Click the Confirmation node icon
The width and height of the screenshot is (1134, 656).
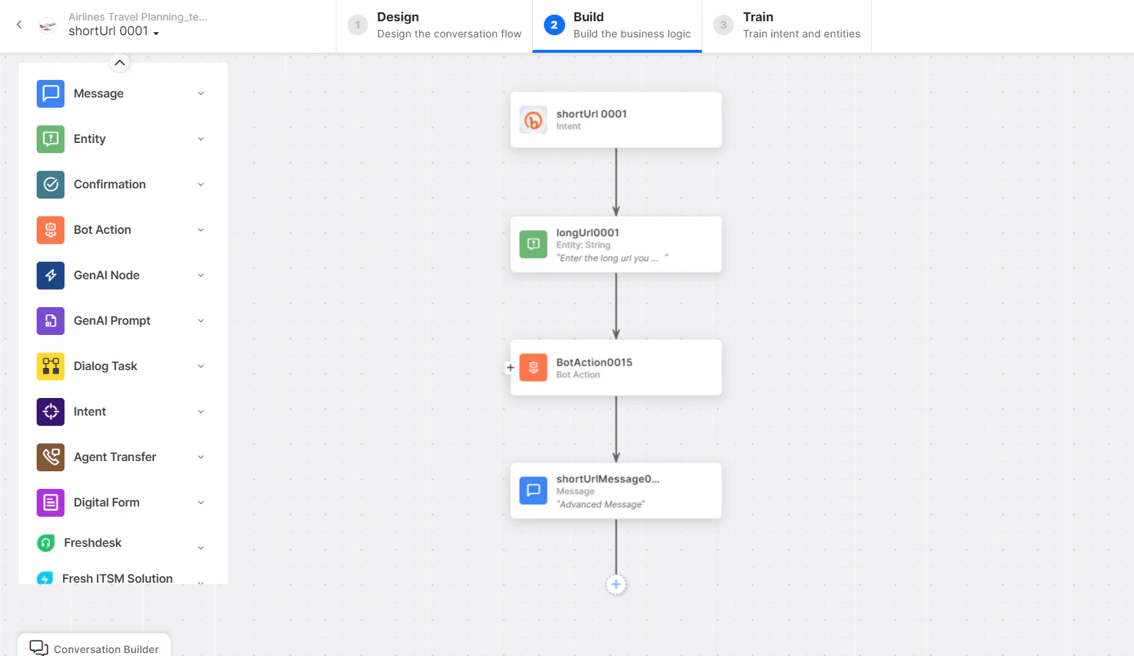pos(50,184)
